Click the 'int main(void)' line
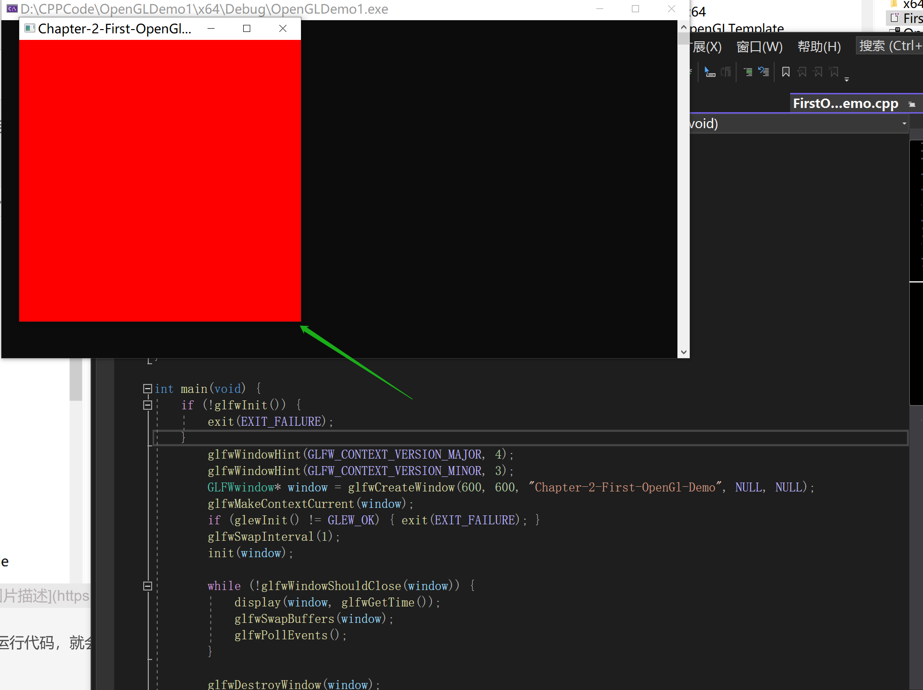The height and width of the screenshot is (690, 923). coord(208,389)
